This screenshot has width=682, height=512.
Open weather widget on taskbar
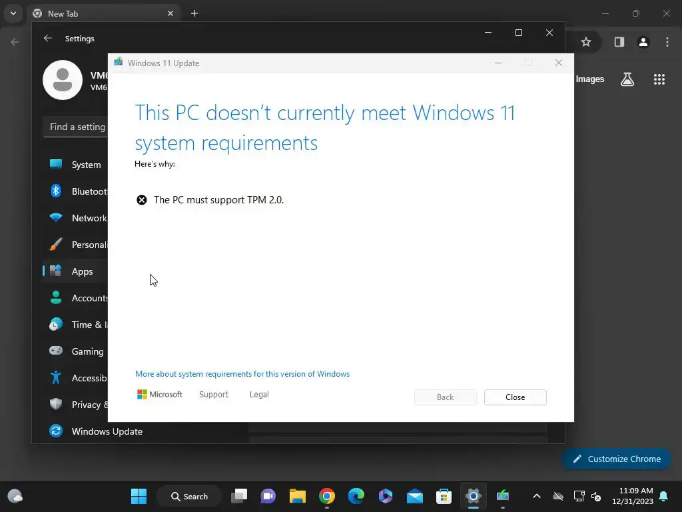click(x=15, y=496)
